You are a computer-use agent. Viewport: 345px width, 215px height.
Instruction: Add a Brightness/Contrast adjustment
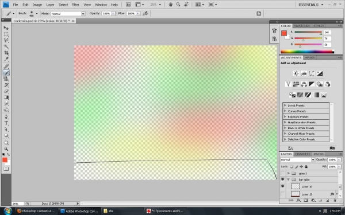pyautogui.click(x=296, y=73)
